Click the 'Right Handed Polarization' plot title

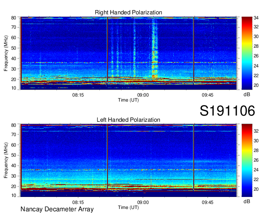coord(128,12)
